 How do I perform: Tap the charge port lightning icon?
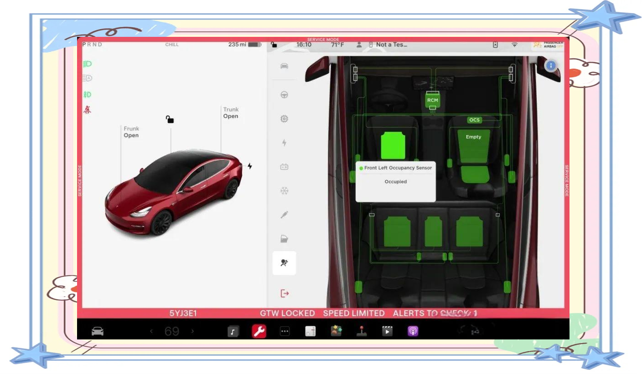[x=249, y=166]
